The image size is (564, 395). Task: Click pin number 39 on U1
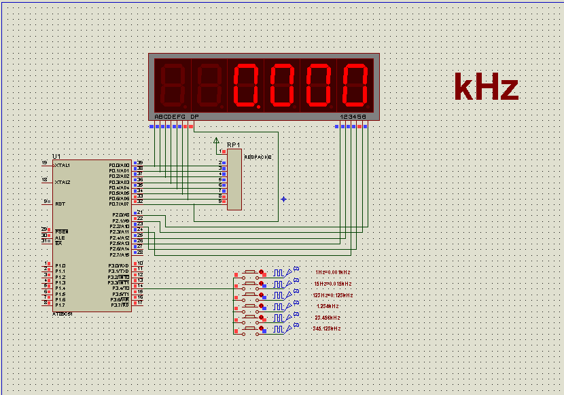tap(140, 162)
